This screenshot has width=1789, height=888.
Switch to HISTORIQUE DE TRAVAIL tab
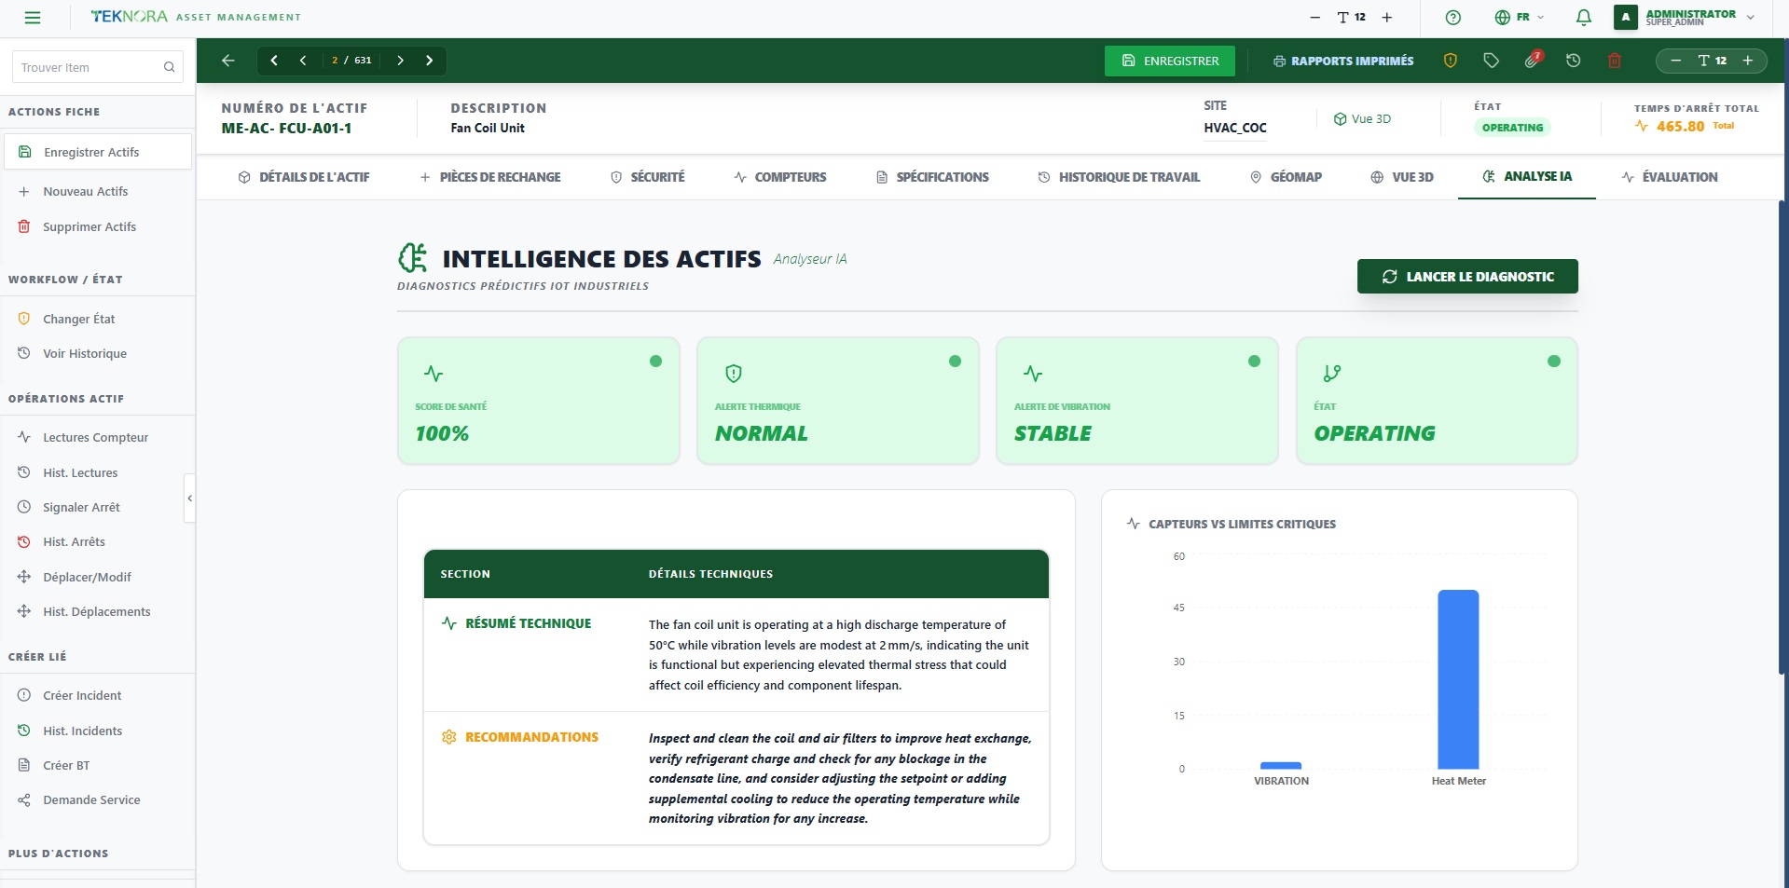tap(1119, 177)
